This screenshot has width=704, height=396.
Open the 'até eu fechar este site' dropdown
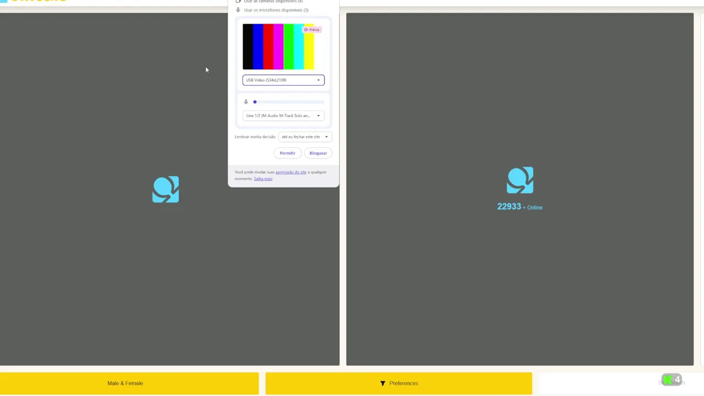click(x=305, y=137)
